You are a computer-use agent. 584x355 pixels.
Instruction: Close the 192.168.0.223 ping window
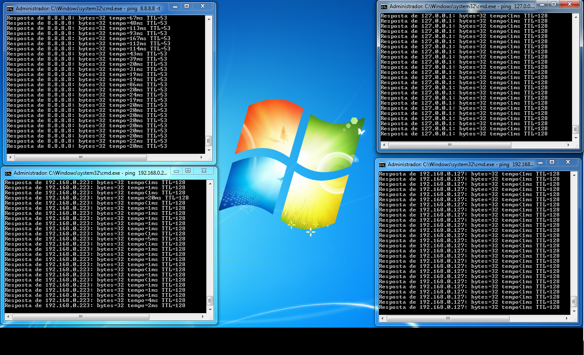point(204,170)
